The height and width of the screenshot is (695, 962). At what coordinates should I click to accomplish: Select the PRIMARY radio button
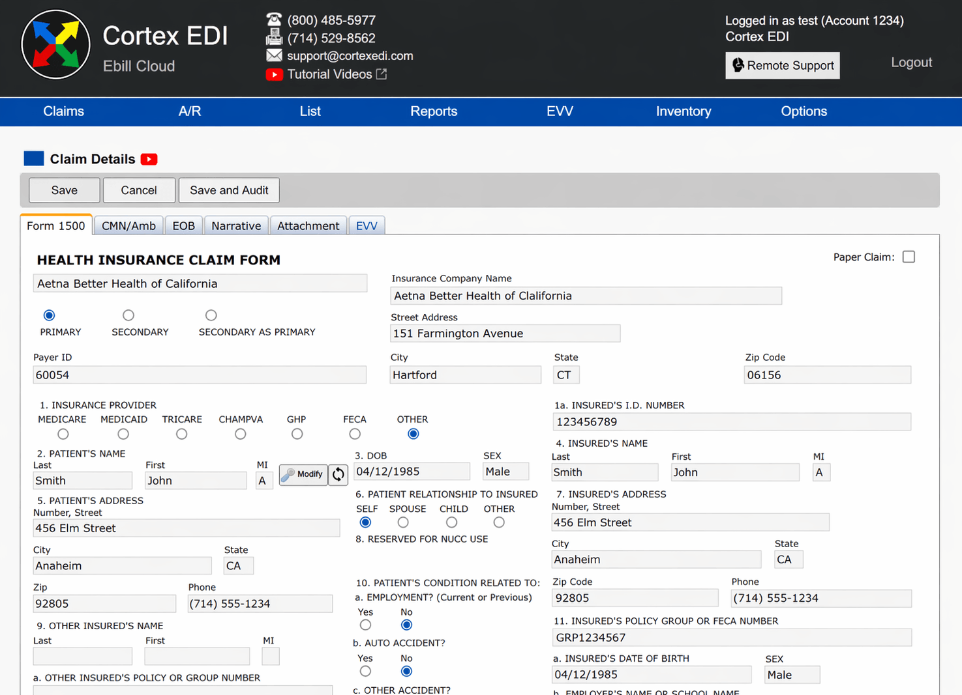[49, 315]
